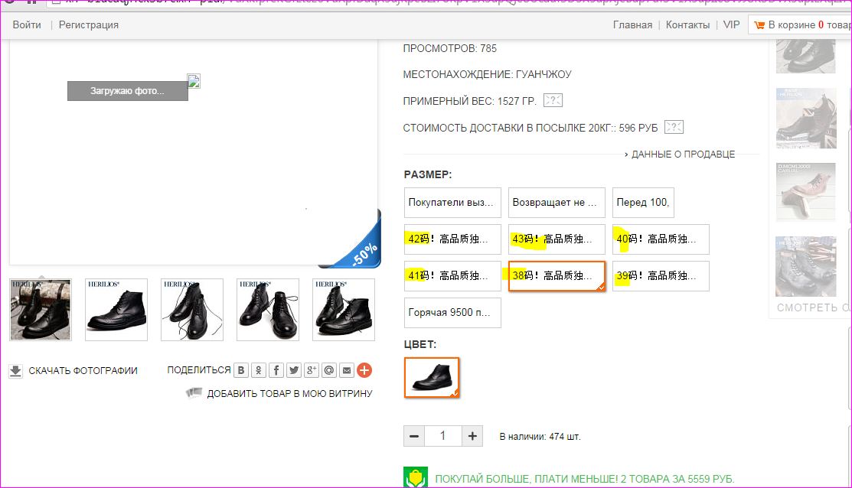Viewport: 852px width, 488px height.
Task: Share by email envelope icon
Action: pos(347,370)
